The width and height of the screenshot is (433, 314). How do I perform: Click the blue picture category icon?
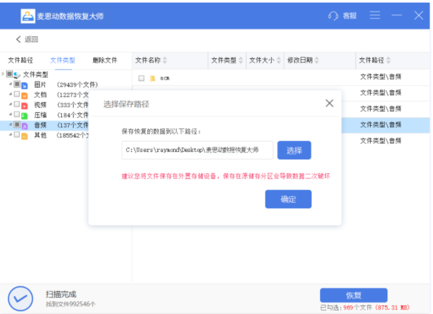pos(24,85)
